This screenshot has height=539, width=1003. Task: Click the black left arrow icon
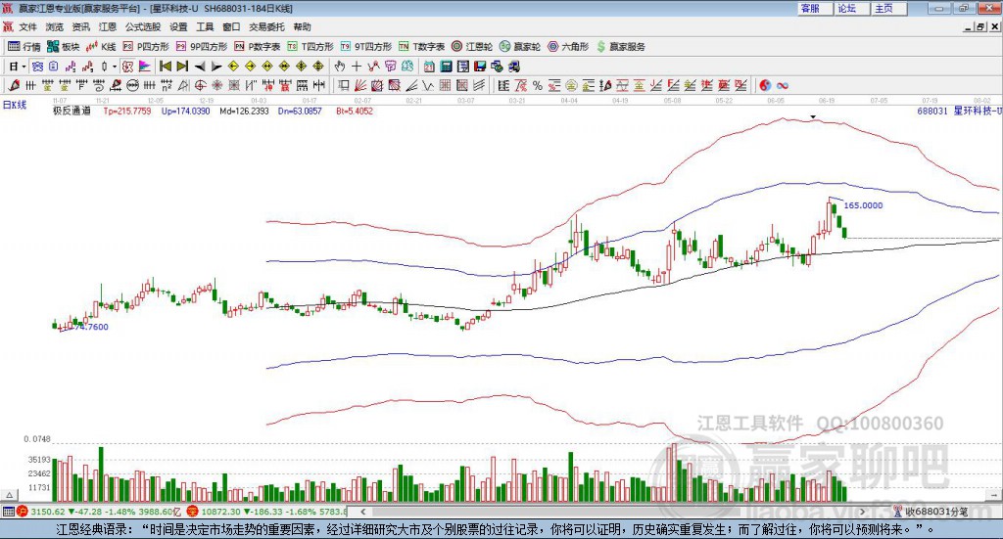200,67
